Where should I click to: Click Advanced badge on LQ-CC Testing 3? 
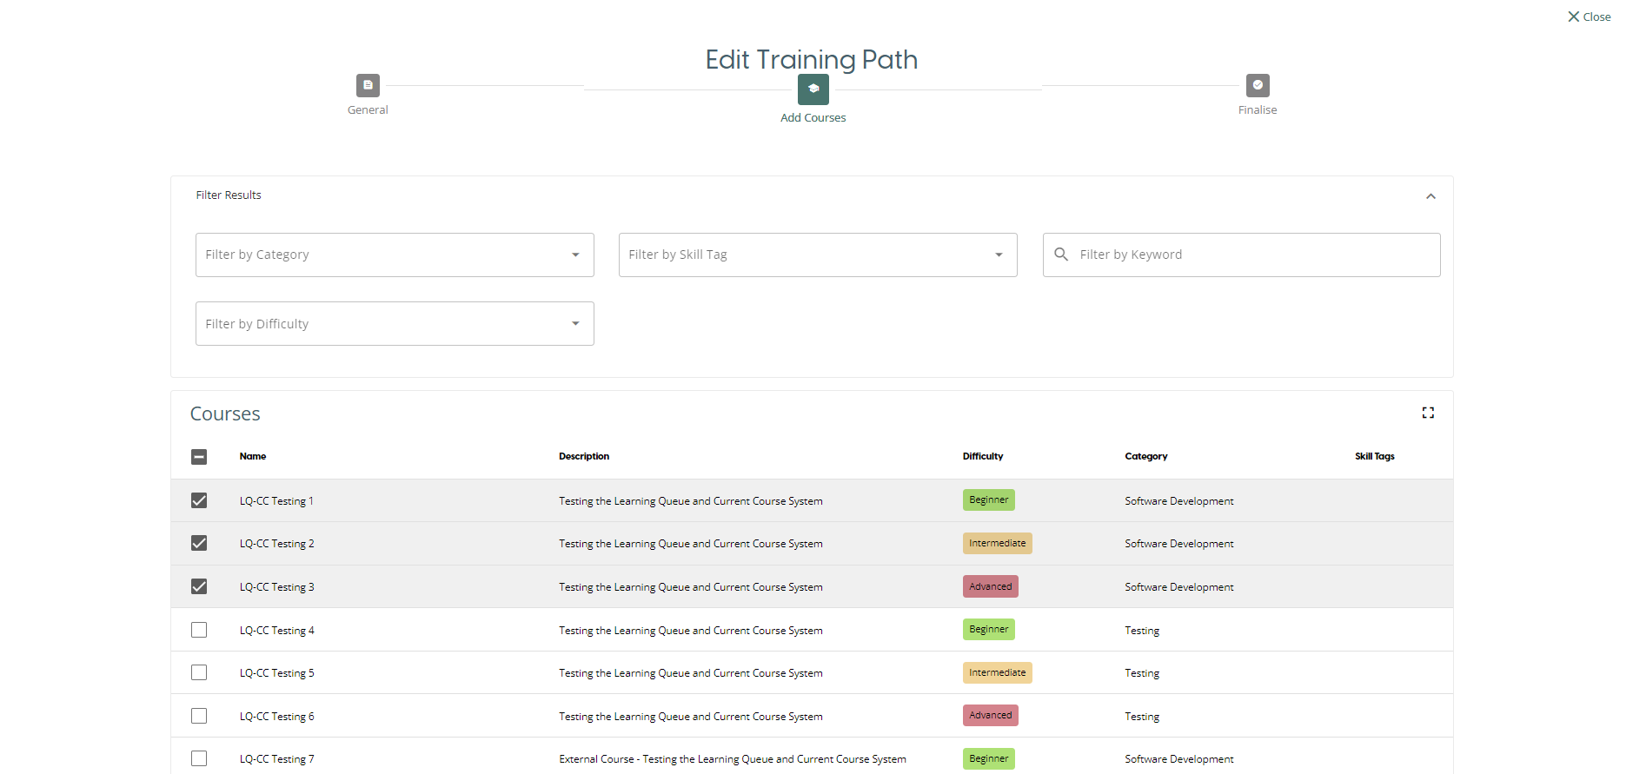[x=990, y=586]
